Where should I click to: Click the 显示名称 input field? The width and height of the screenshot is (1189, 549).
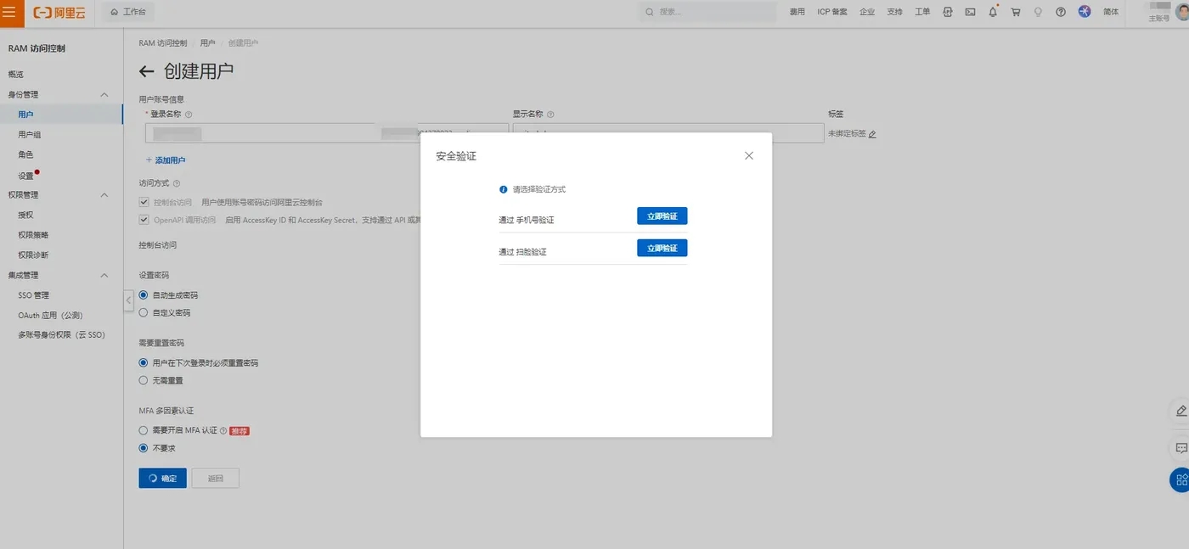[x=668, y=133]
